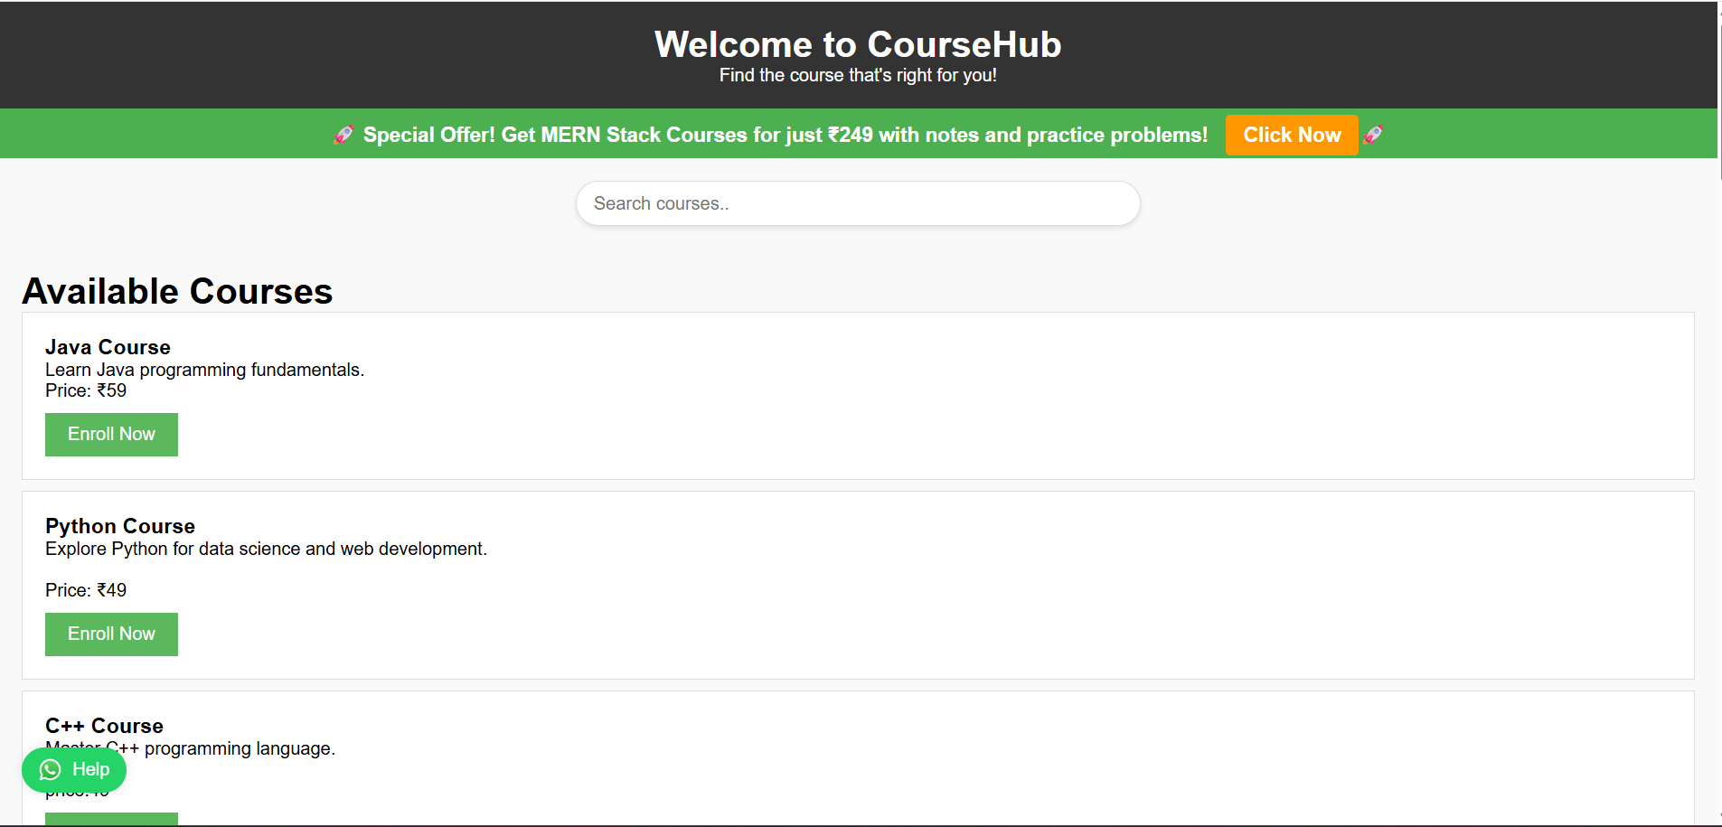The image size is (1722, 827).
Task: Click the Python price ₹49 text
Action: pyautogui.click(x=86, y=590)
